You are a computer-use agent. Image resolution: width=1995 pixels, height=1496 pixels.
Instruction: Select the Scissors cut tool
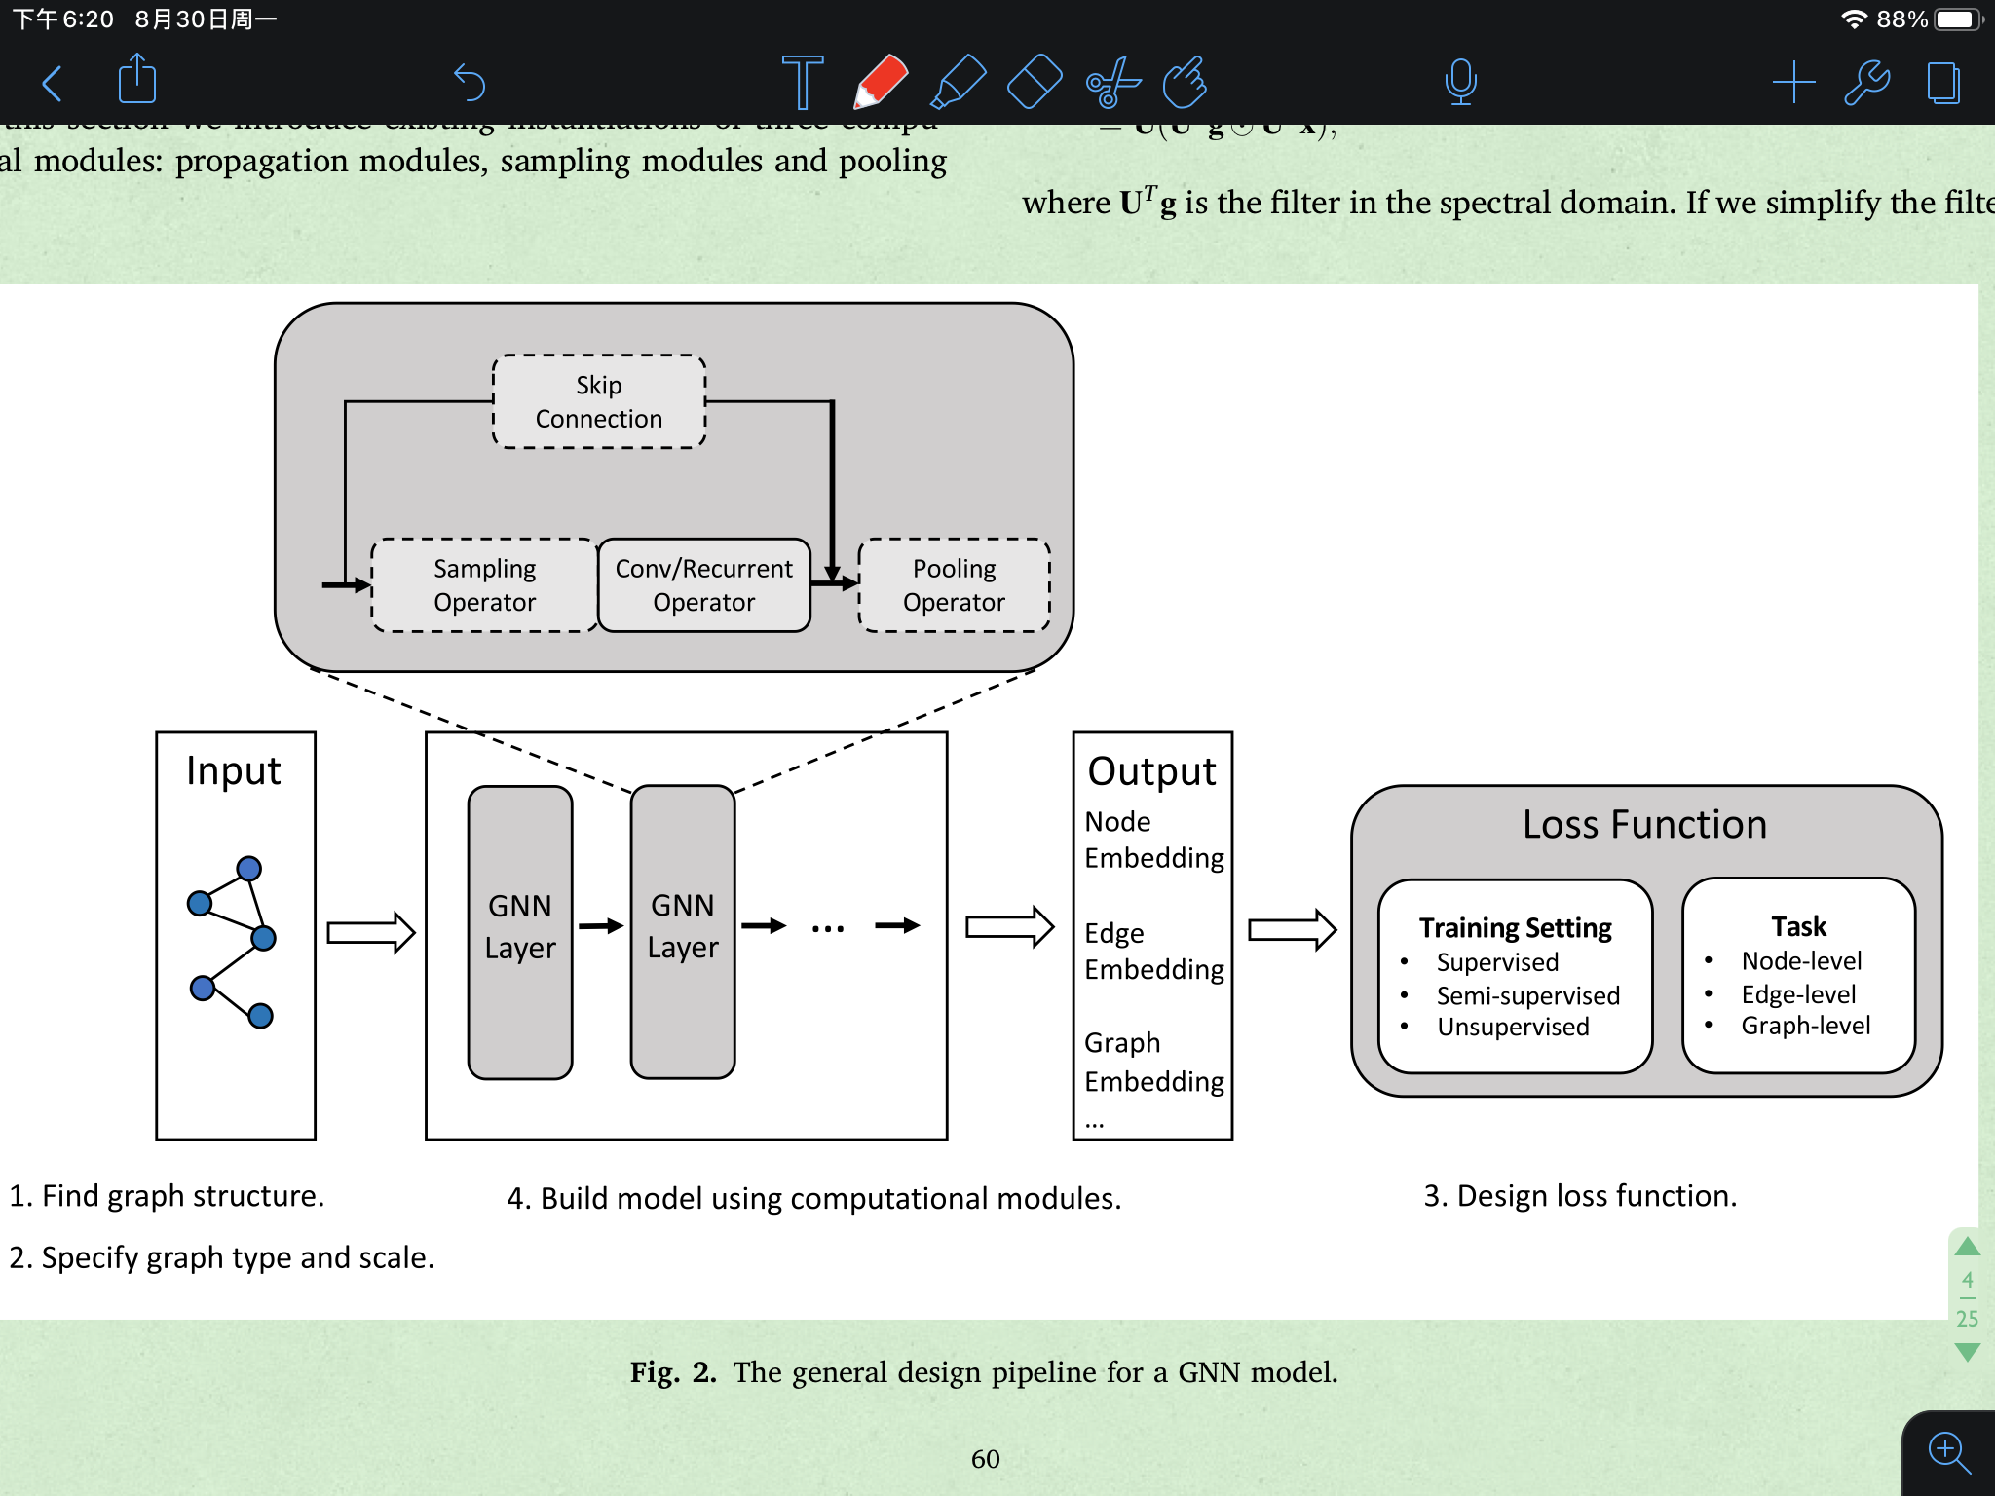[x=1112, y=82]
